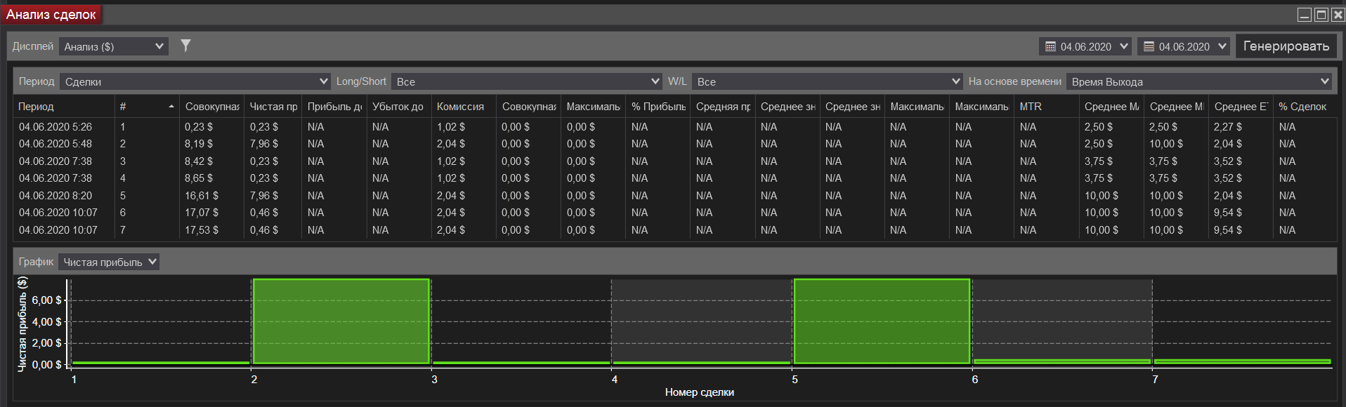Click the % Сделок column header
The width and height of the screenshot is (1346, 407).
point(1305,107)
